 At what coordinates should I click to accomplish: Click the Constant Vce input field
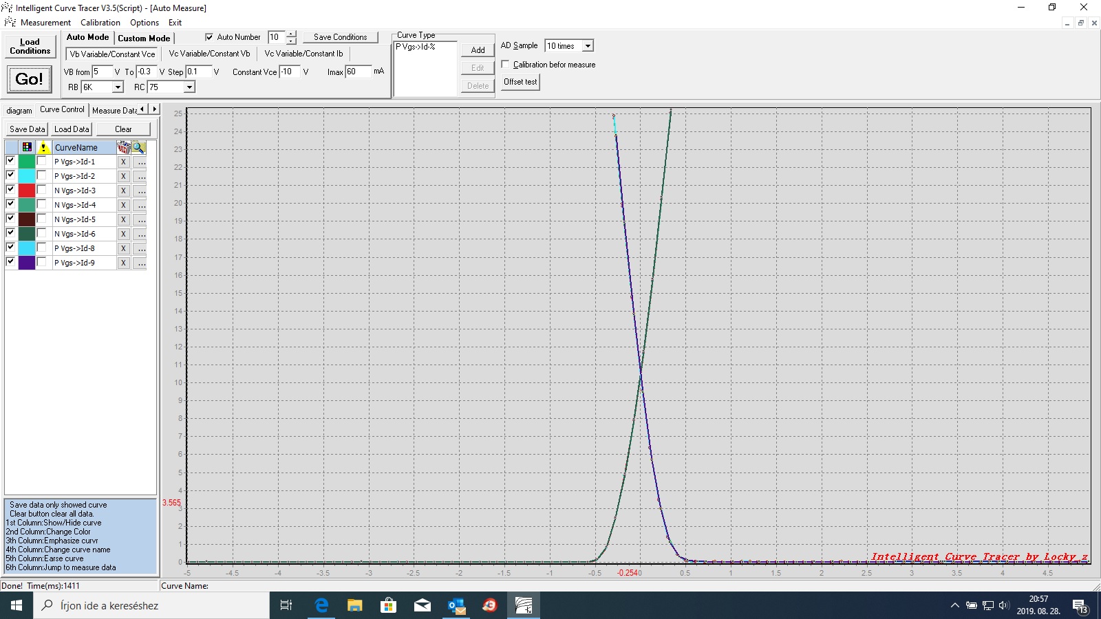pyautogui.click(x=290, y=72)
